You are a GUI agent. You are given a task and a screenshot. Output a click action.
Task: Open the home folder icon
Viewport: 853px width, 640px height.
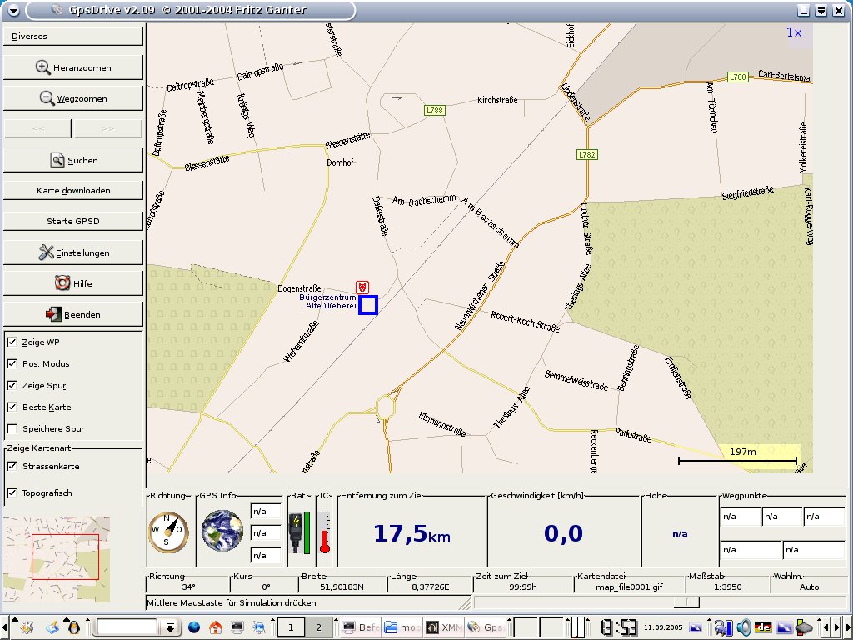(x=216, y=627)
